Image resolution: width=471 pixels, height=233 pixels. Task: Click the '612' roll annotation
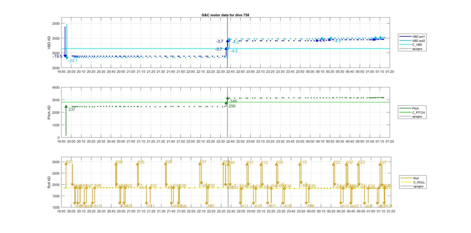(x=264, y=163)
